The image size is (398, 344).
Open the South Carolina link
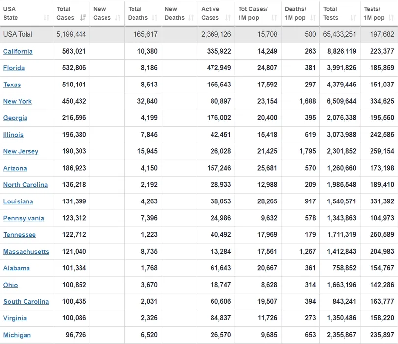[x=26, y=302]
